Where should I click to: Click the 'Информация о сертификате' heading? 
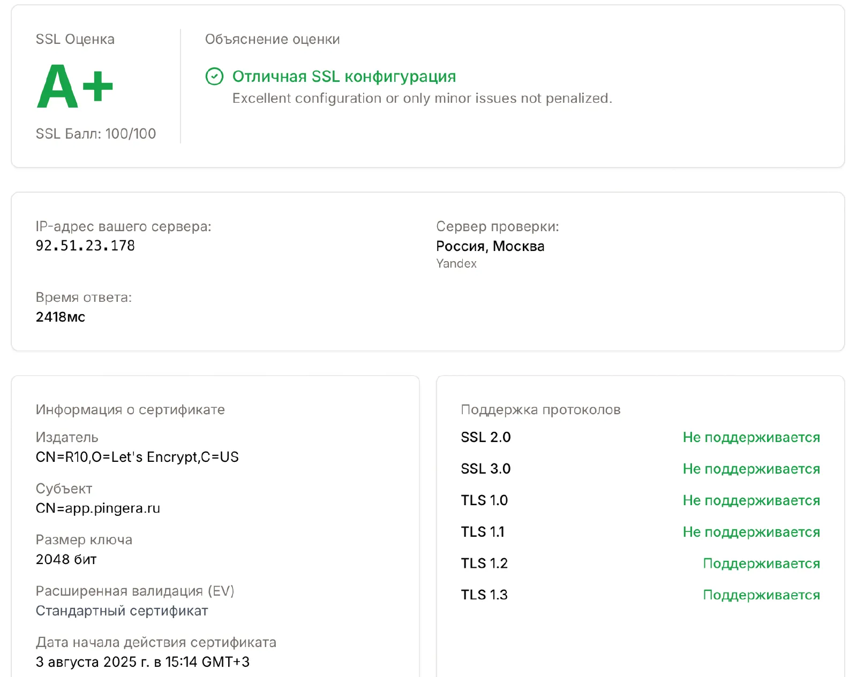(130, 409)
